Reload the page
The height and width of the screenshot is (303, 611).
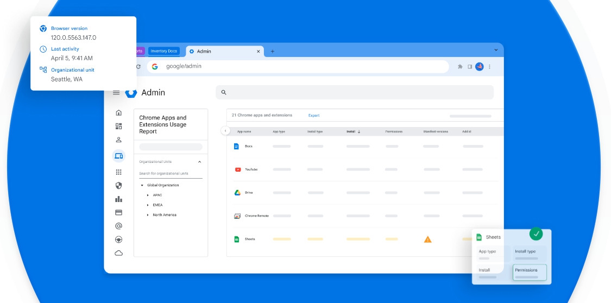(138, 67)
